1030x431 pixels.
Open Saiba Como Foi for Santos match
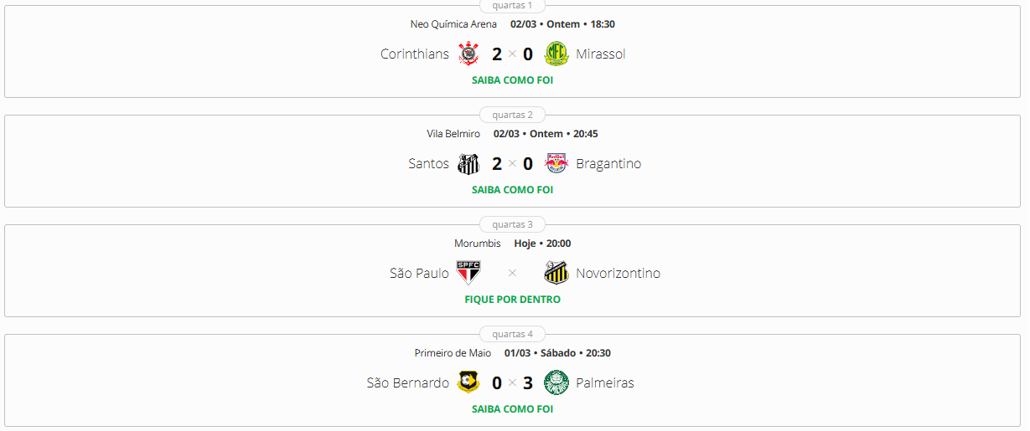[512, 190]
